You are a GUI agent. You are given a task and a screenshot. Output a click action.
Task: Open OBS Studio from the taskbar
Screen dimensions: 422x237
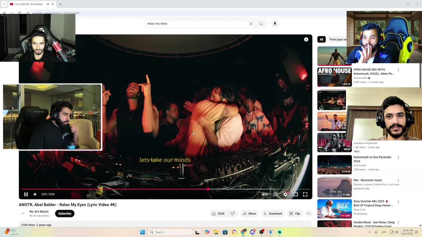[x=262, y=232]
